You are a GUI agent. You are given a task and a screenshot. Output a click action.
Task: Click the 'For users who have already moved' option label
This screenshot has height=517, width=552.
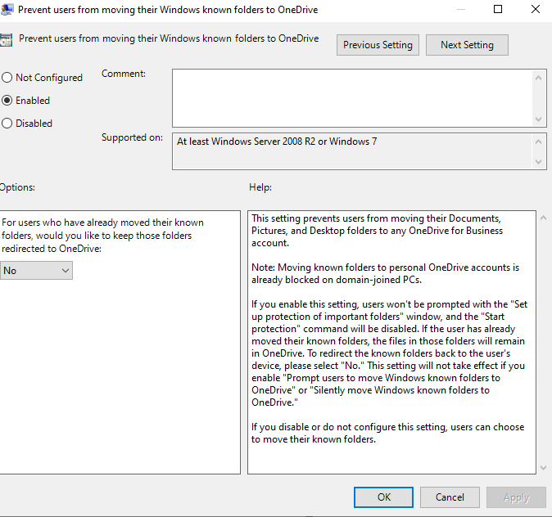(102, 236)
